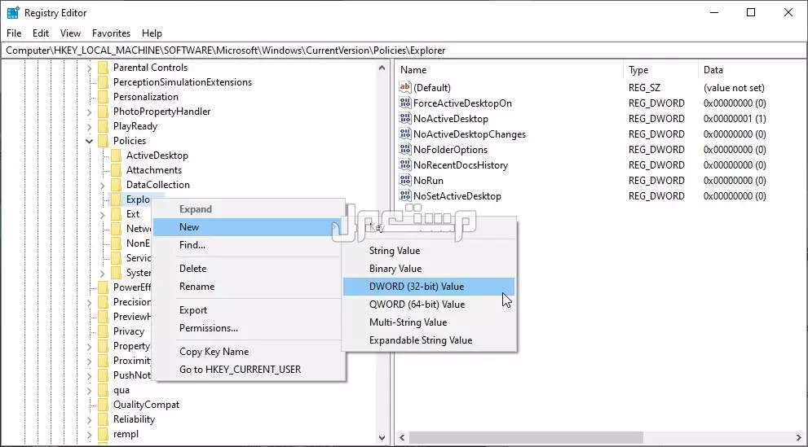Click the Explorer key folder icon
The image size is (808, 447).
click(117, 199)
